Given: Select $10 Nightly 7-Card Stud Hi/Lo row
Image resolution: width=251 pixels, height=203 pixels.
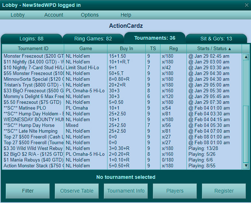Looking at the screenshot, I should coord(122,68).
